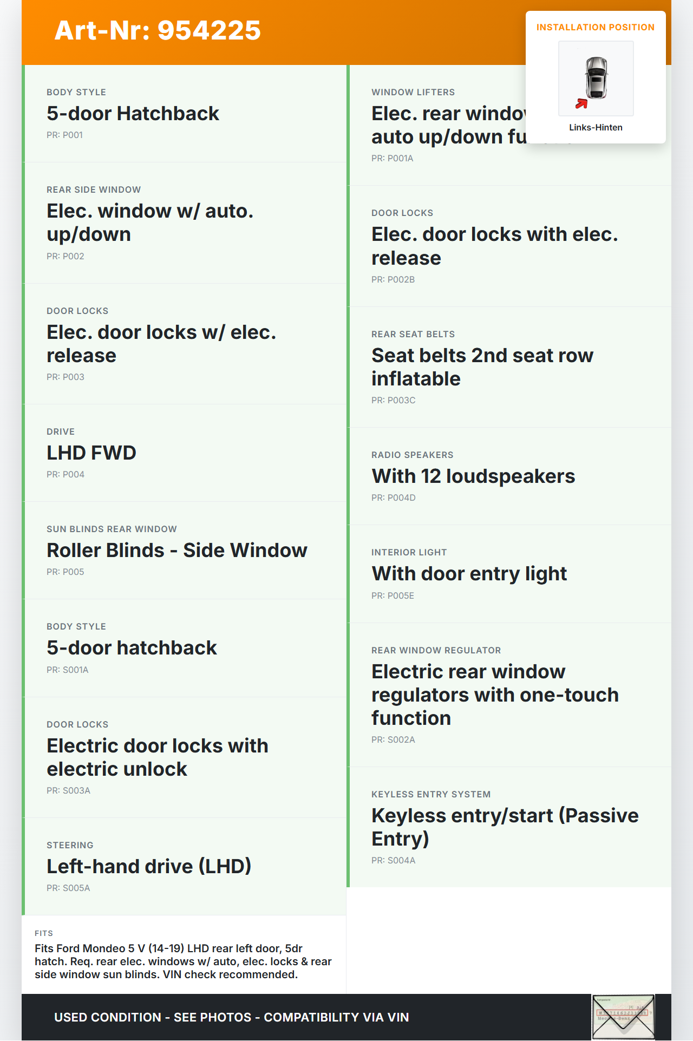Select the 5-door Hatchback P001 entry
Image resolution: width=693 pixels, height=1041 pixels.
tap(133, 114)
